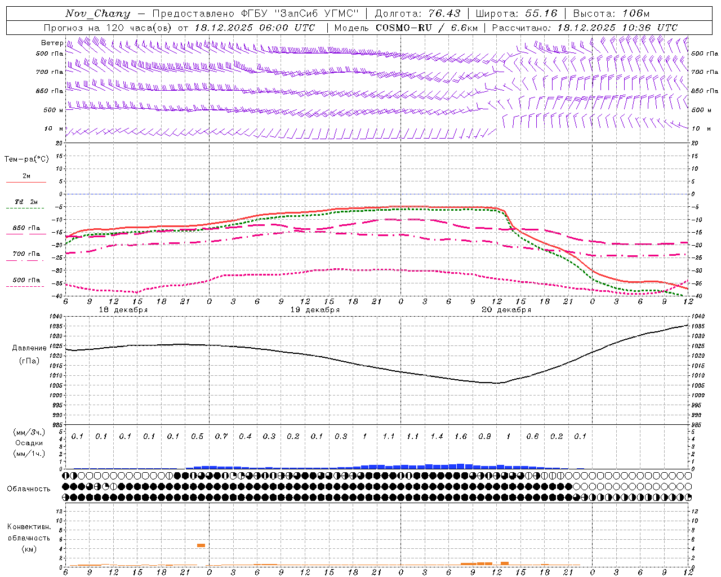
Task: Select the Конвективн. облачность label
Action: pos(29,532)
